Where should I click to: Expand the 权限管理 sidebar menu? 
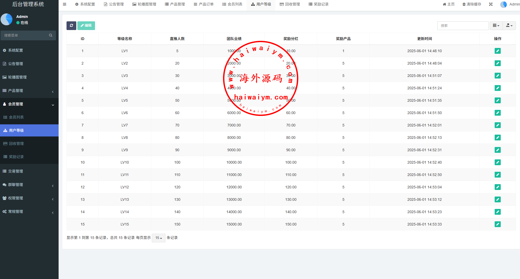pos(29,198)
